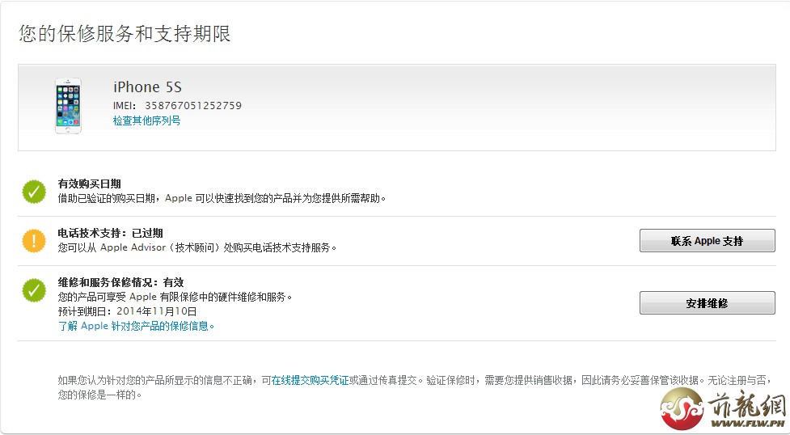Click the 安排维修 button
The height and width of the screenshot is (435, 790).
tap(707, 303)
